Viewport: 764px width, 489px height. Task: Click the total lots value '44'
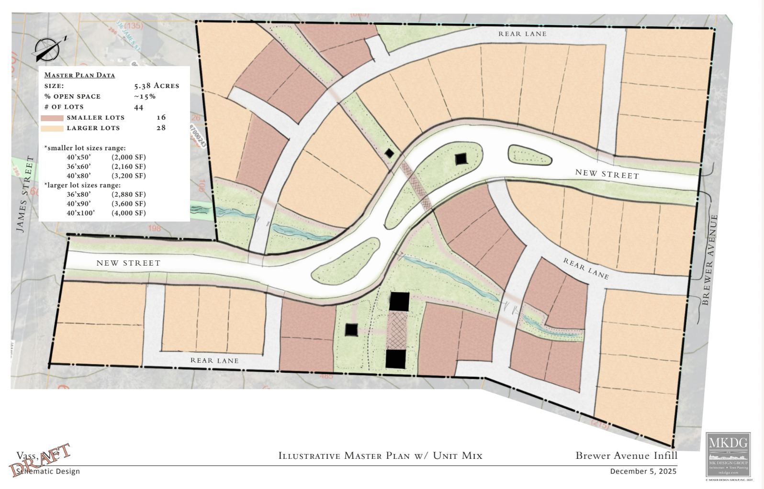coord(139,108)
